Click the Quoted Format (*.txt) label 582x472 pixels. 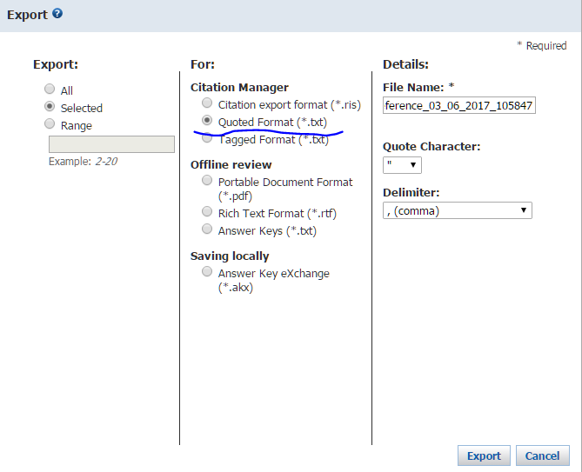(272, 122)
